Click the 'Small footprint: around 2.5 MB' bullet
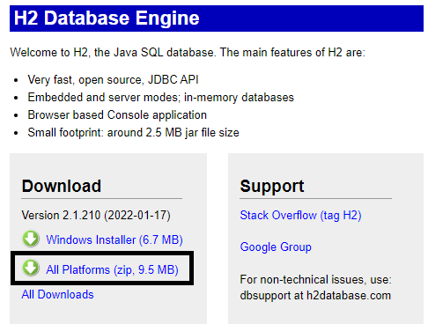 pyautogui.click(x=133, y=132)
